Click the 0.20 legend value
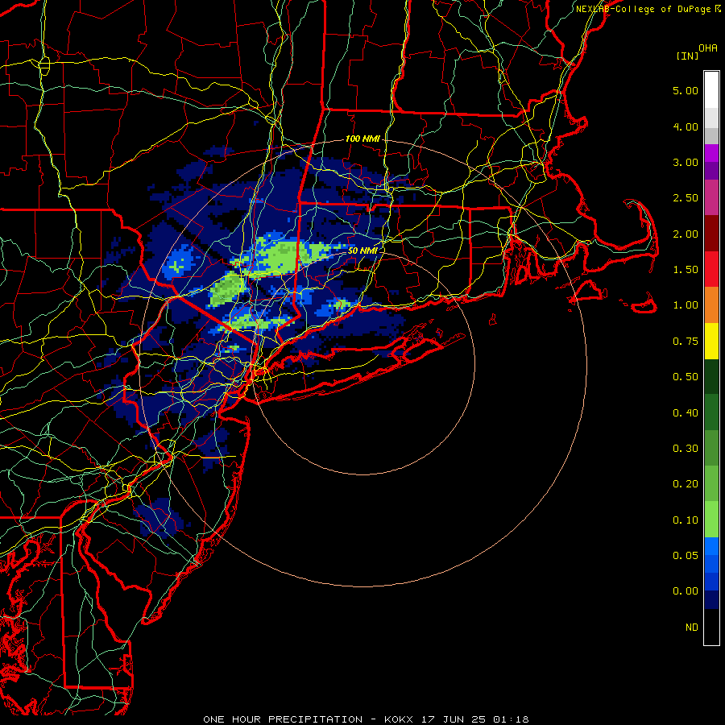Image resolution: width=725 pixels, height=725 pixels. pyautogui.click(x=686, y=484)
